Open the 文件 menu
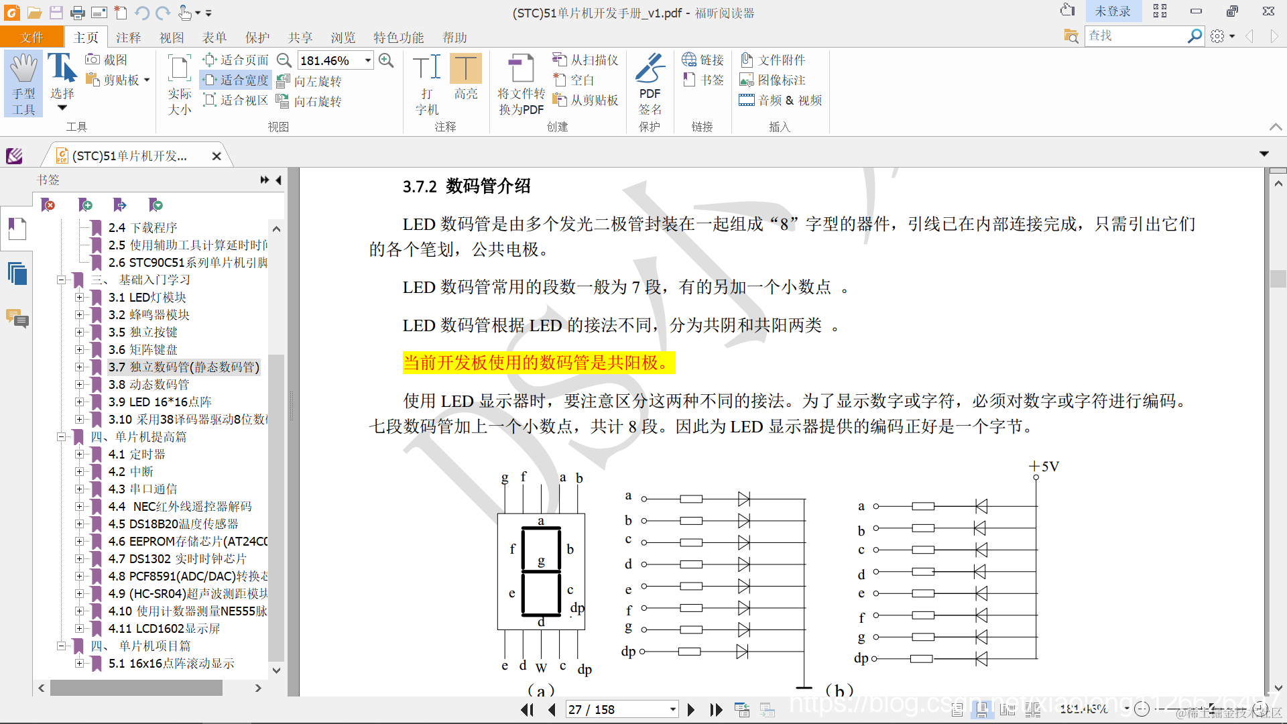Image resolution: width=1287 pixels, height=724 pixels. [32, 38]
